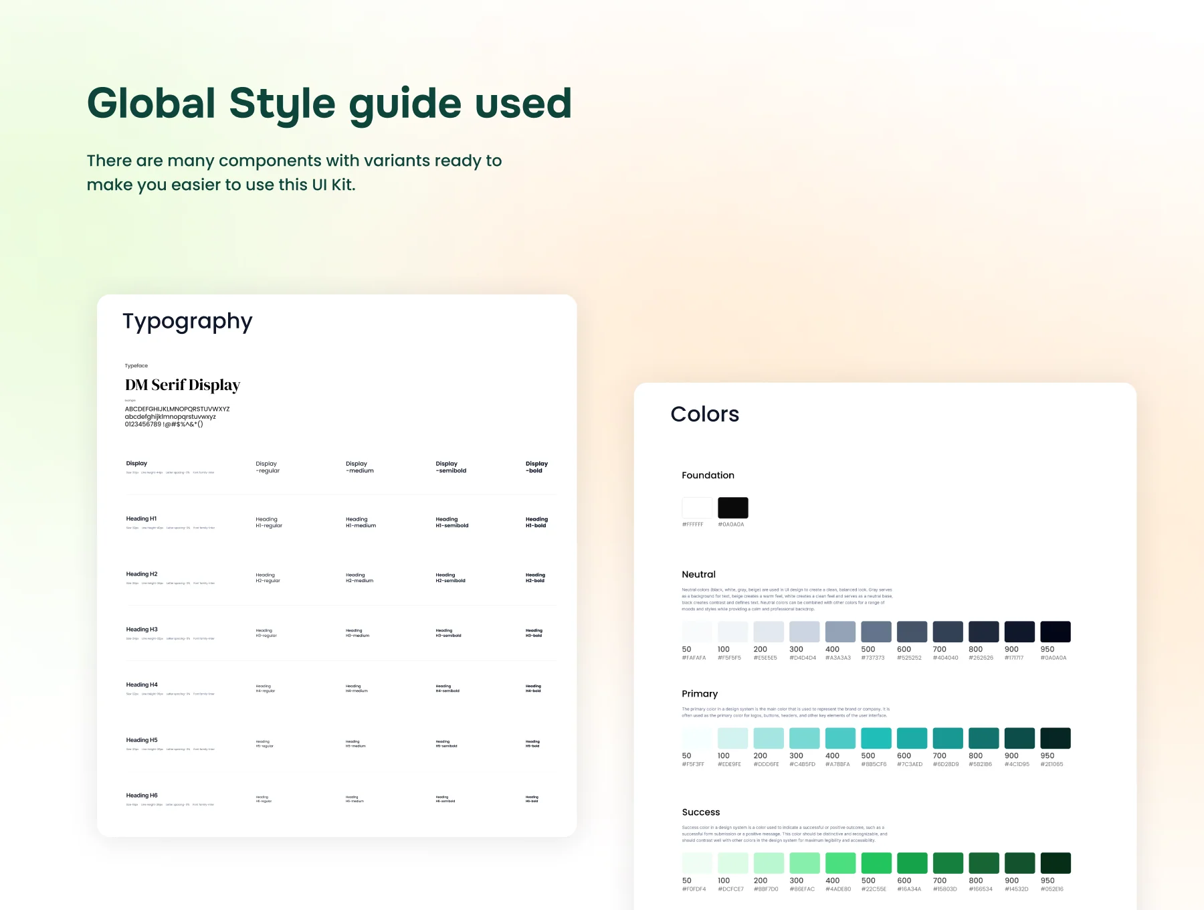The height and width of the screenshot is (910, 1204).
Task: Click the 'Heading H4' row label
Action: (x=142, y=685)
